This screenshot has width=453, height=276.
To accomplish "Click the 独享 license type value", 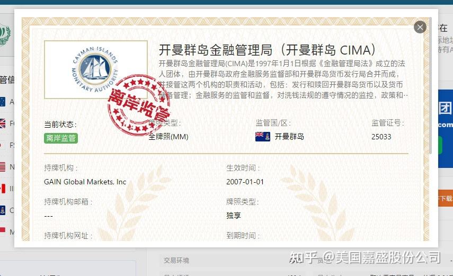I will click(x=234, y=216).
